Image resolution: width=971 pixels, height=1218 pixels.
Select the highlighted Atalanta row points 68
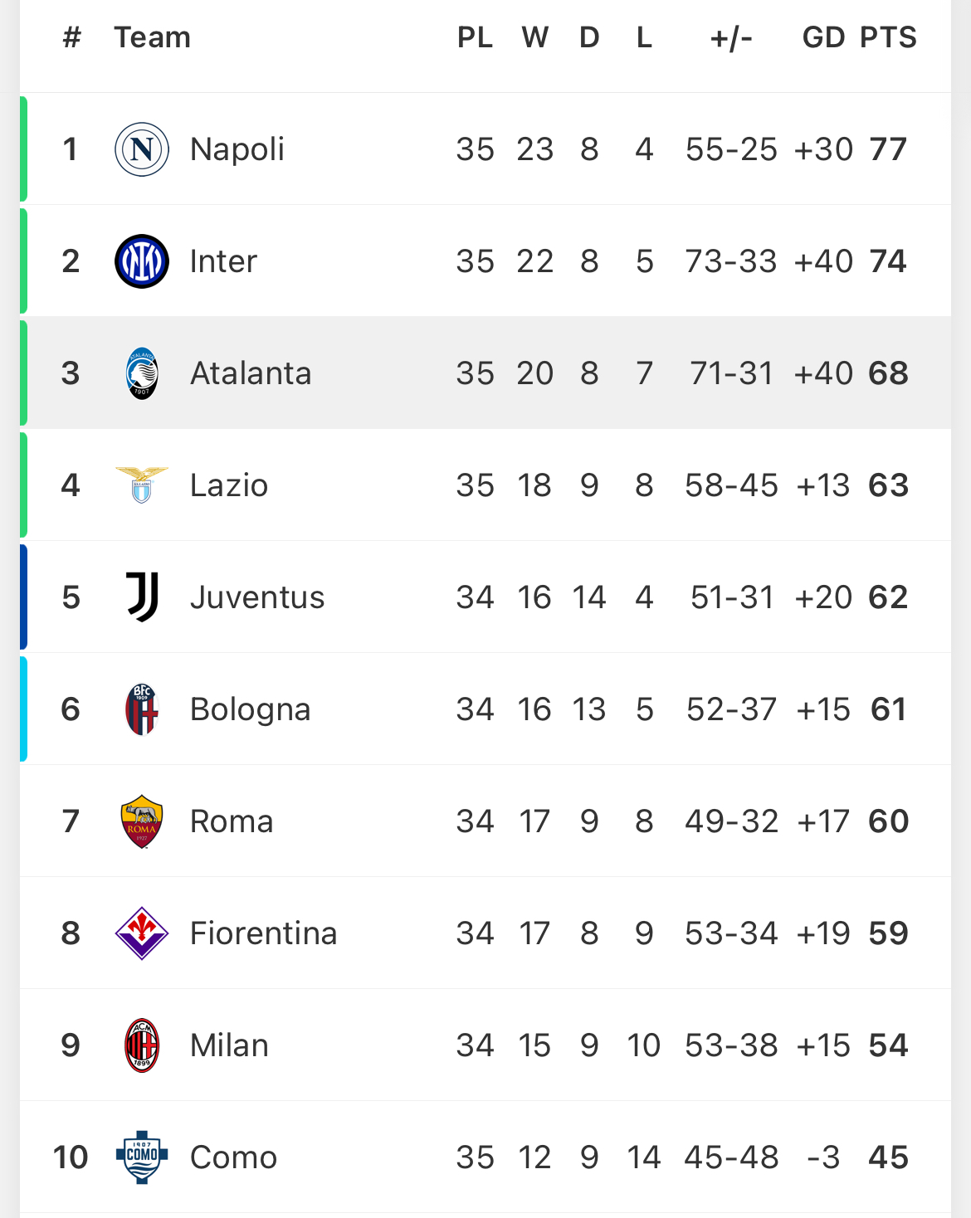(x=888, y=373)
